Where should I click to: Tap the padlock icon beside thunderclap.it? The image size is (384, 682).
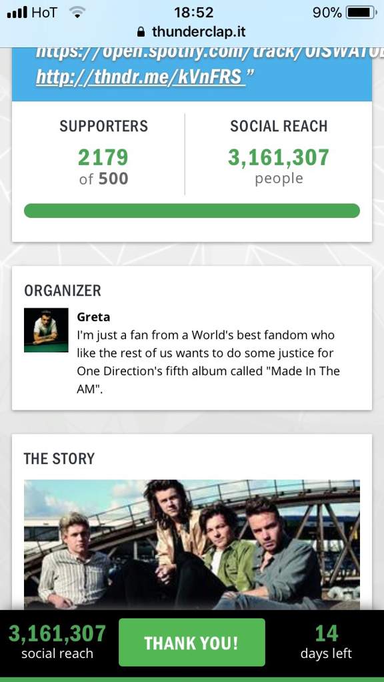141,32
